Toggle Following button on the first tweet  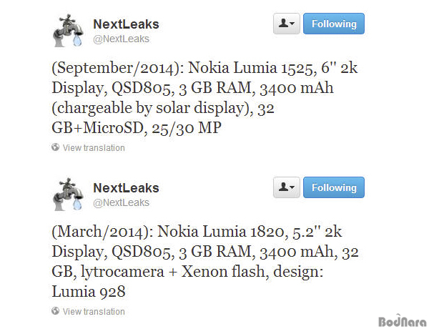point(334,24)
